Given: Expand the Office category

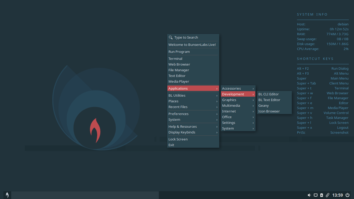Looking at the screenshot, I should pyautogui.click(x=238, y=117).
